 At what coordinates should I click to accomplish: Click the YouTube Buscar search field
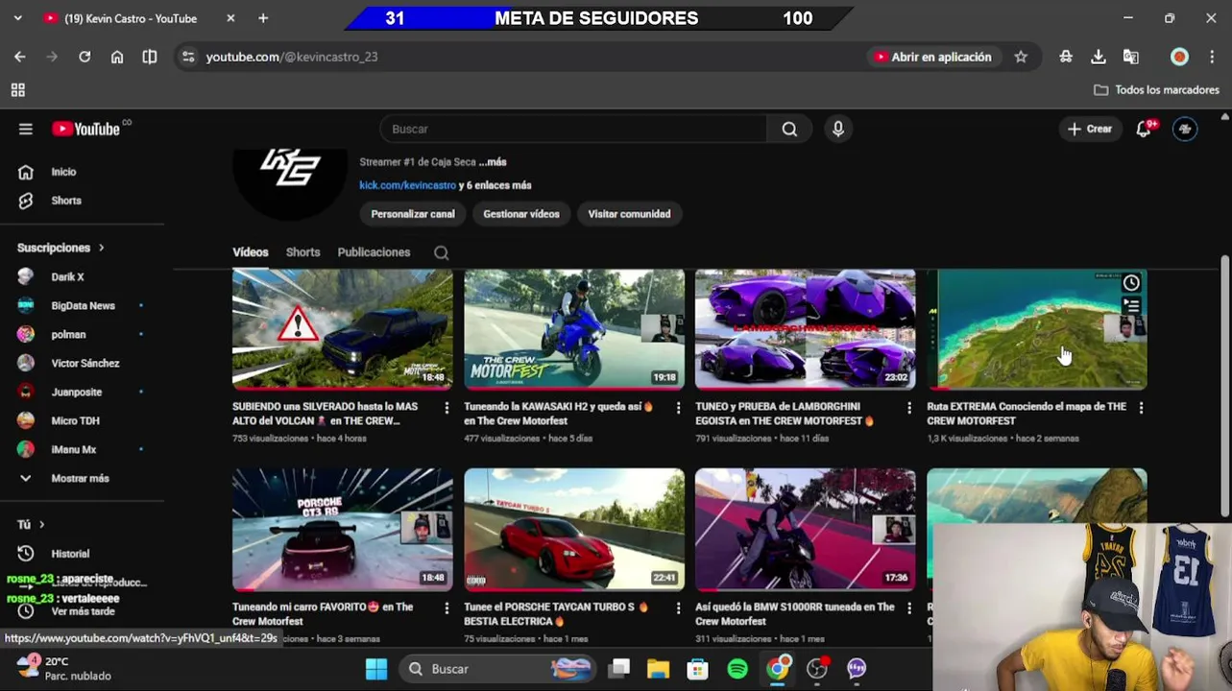coord(573,129)
